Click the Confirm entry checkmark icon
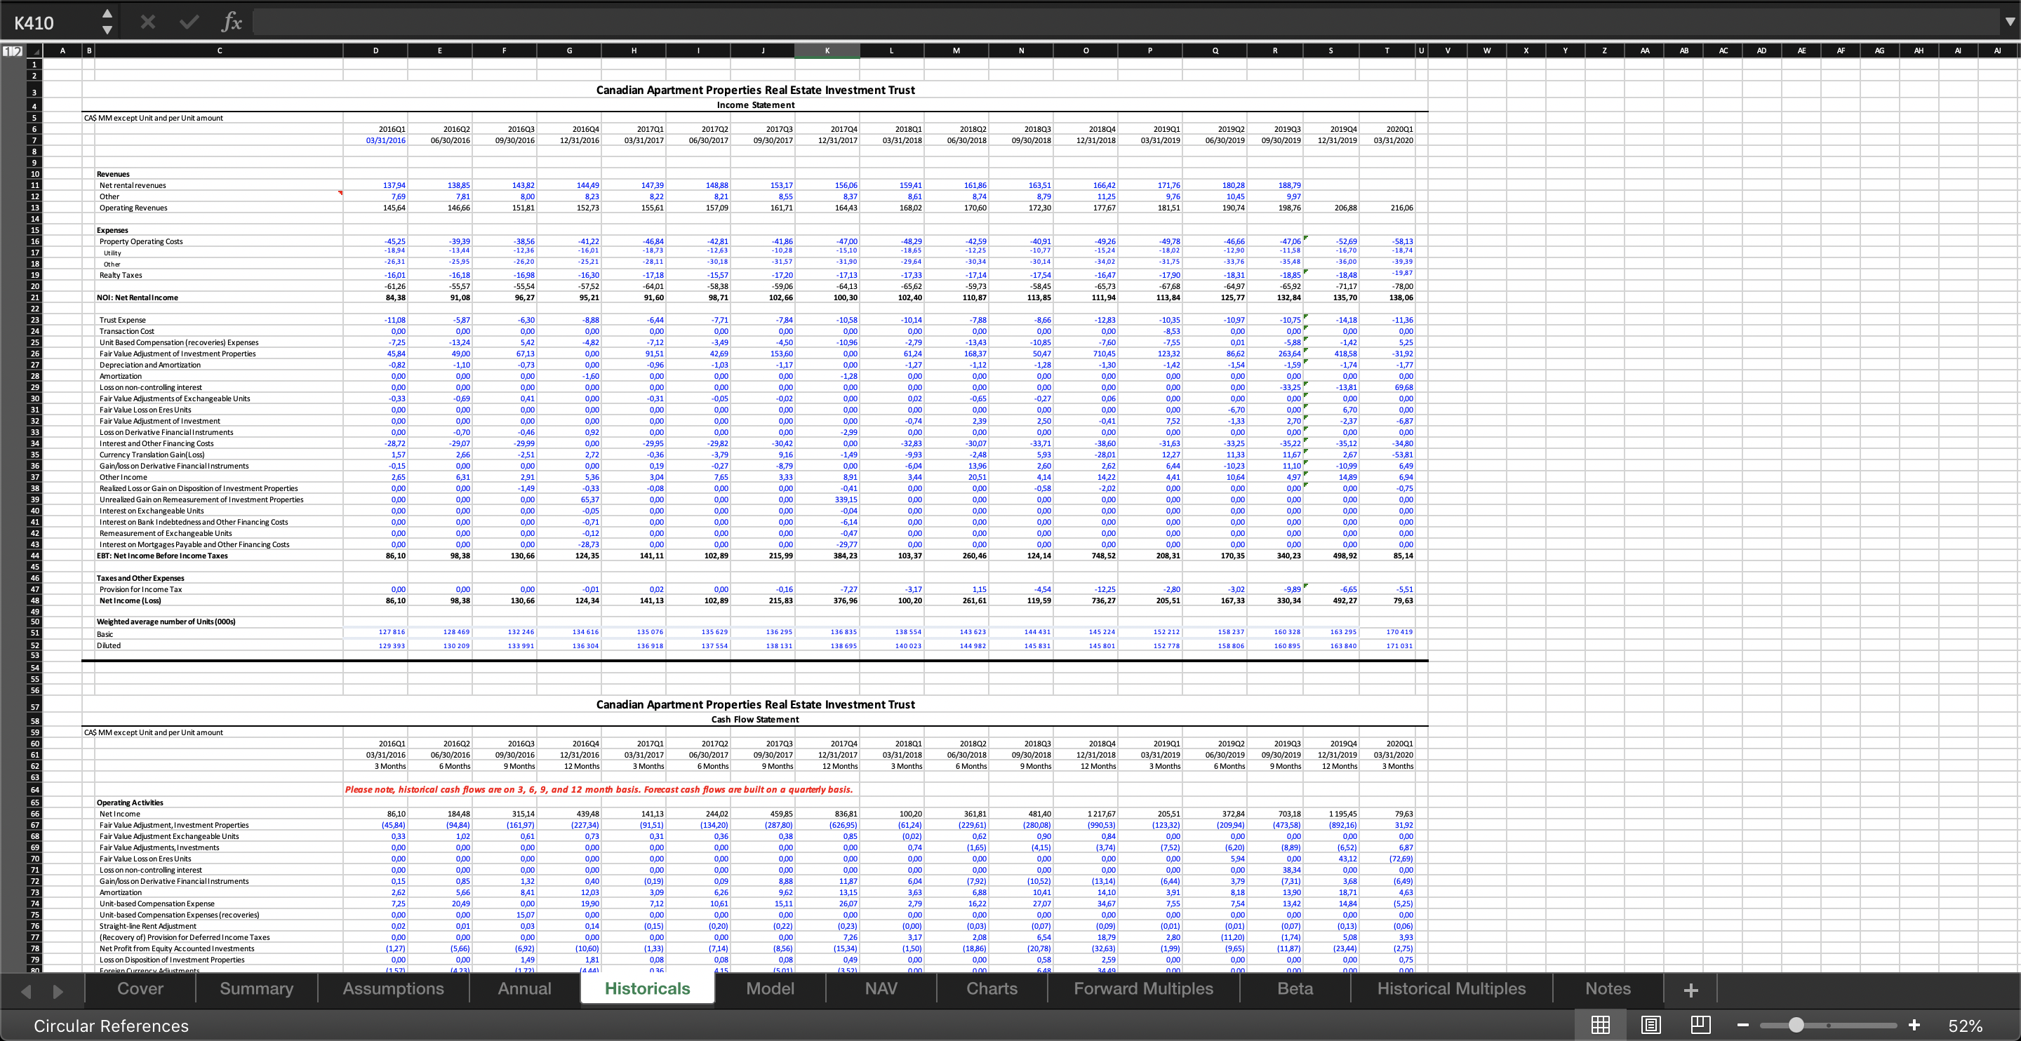Screen dimensions: 2021x1041 click(x=189, y=22)
